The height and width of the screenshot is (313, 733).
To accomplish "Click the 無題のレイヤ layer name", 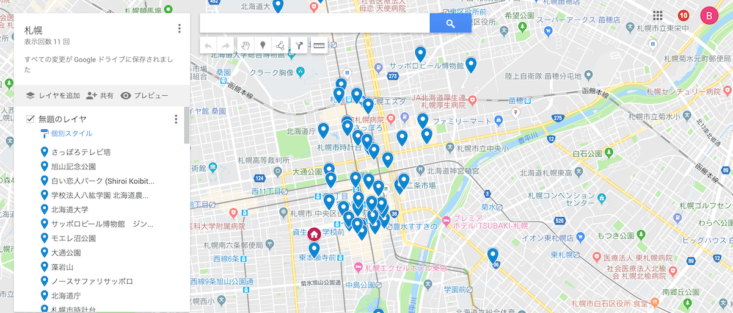I will 62,119.
